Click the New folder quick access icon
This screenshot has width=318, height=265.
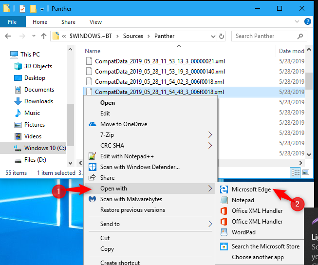(x=33, y=9)
